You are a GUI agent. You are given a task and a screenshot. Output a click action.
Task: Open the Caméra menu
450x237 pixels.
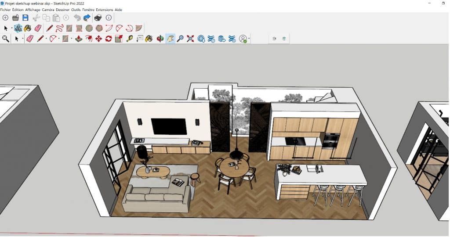48,10
